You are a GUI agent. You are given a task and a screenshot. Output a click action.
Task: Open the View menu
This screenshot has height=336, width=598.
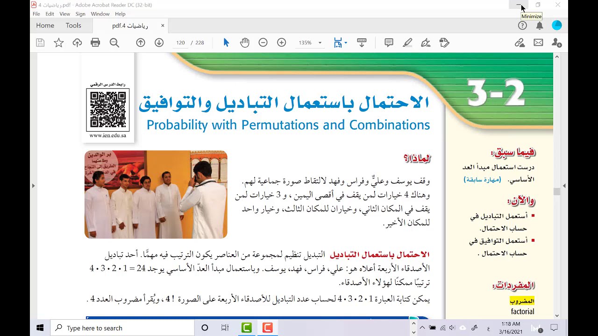(x=64, y=14)
